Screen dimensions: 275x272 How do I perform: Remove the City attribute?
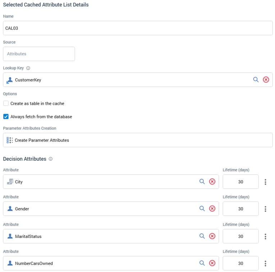tap(212, 182)
